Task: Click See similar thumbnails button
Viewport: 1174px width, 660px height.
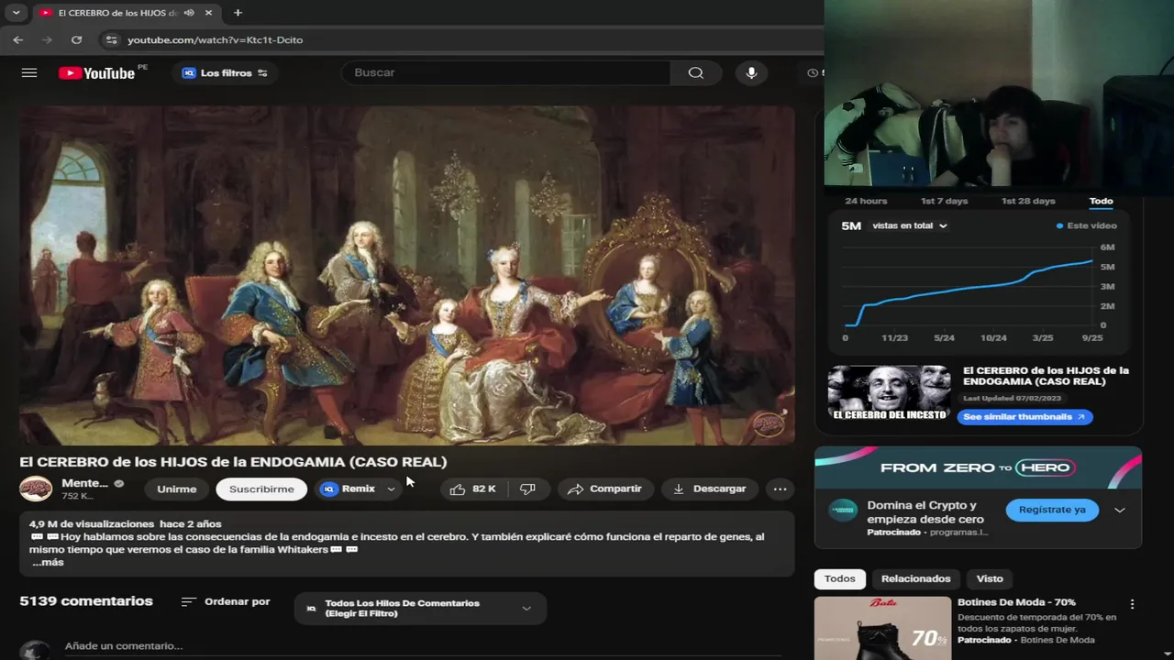Action: pos(1024,416)
